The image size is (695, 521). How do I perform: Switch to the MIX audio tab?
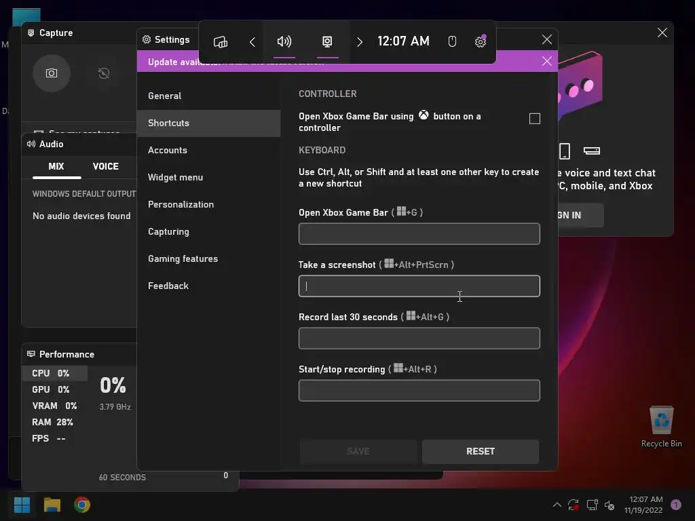point(56,167)
